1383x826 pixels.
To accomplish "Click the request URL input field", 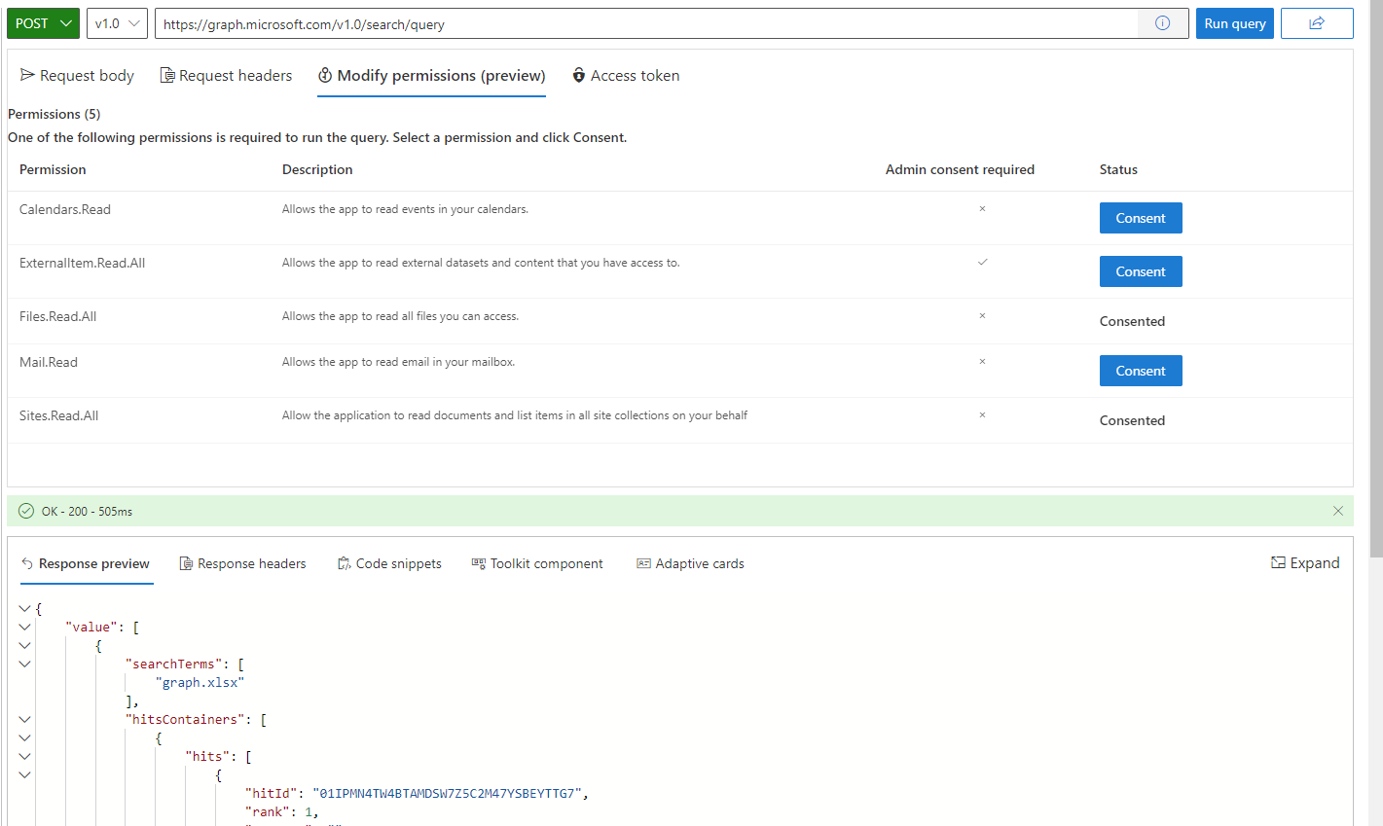I will [584, 23].
